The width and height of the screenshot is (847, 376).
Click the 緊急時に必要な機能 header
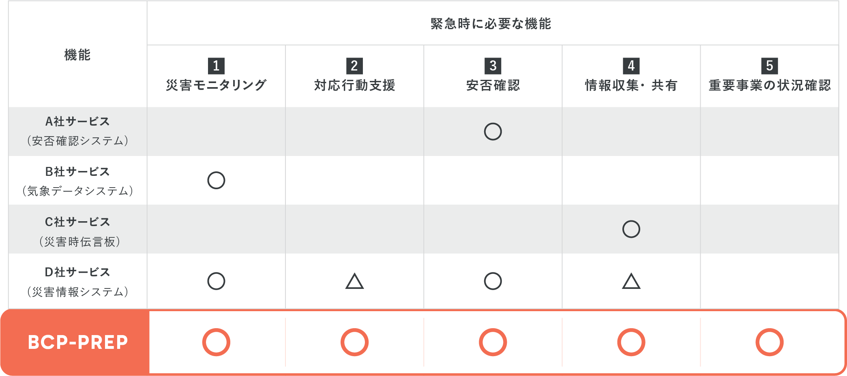pos(491,24)
